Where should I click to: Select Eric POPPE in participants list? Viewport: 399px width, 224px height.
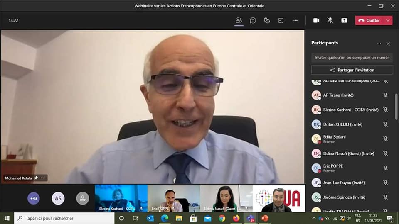(333, 168)
